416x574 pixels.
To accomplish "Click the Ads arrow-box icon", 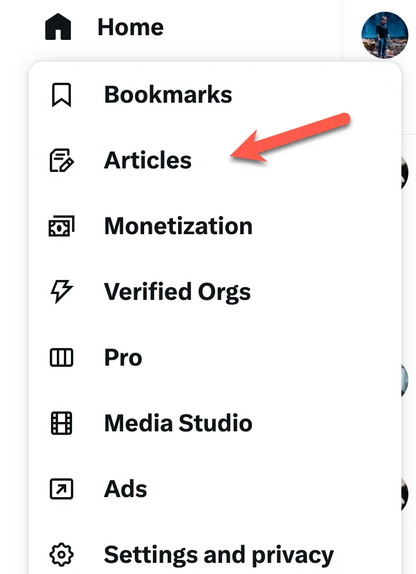I will 62,489.
